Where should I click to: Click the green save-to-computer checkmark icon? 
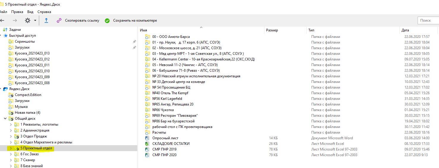click(x=107, y=20)
